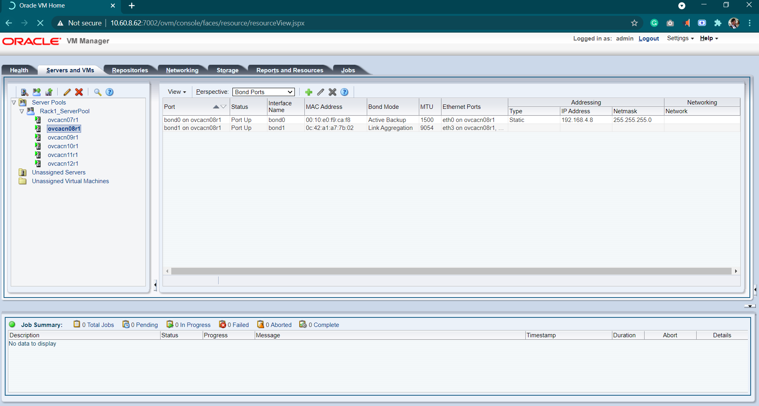Image resolution: width=759 pixels, height=406 pixels.
Task: Click the ovcacn09r1 server icon
Action: pyautogui.click(x=38, y=137)
